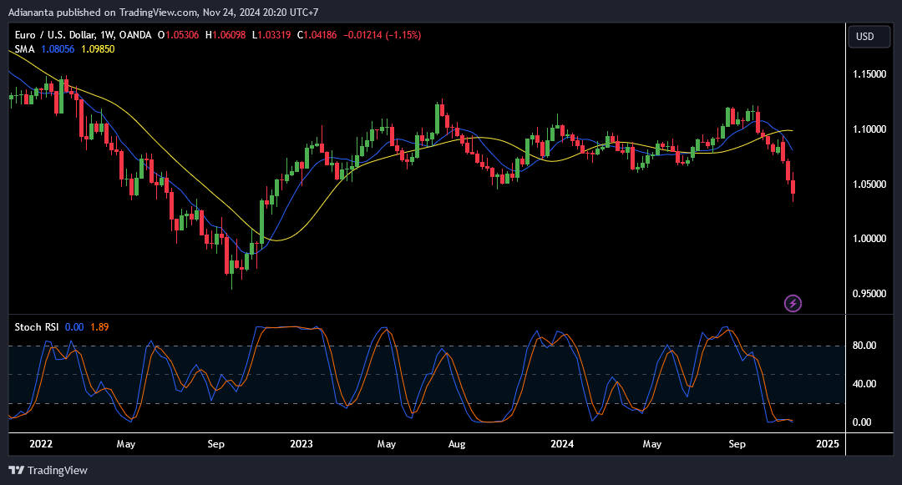Click the 2023 label on time axis
Screen dimensions: 902x485
point(302,443)
